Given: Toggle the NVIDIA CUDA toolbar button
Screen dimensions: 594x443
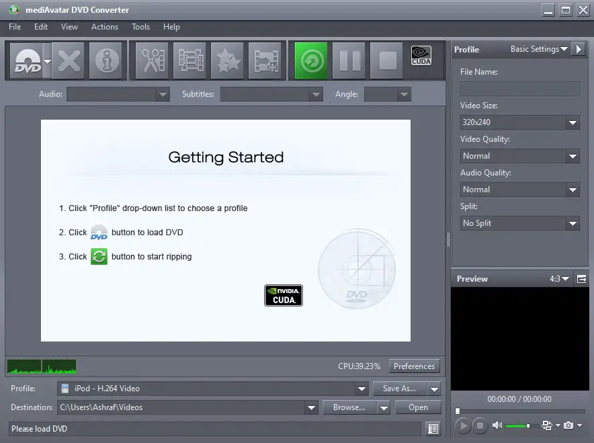Looking at the screenshot, I should coord(421,56).
